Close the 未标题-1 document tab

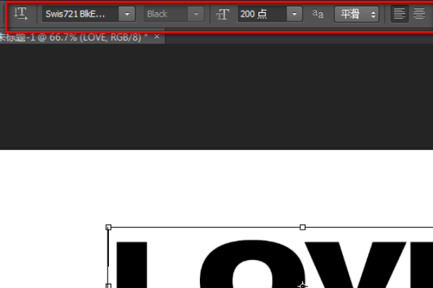click(x=157, y=36)
